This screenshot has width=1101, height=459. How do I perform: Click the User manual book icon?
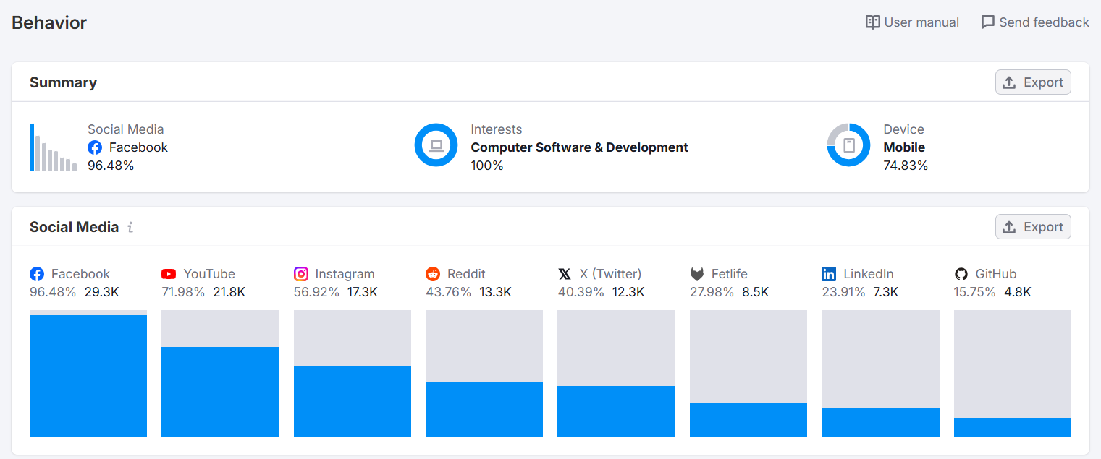pos(873,22)
